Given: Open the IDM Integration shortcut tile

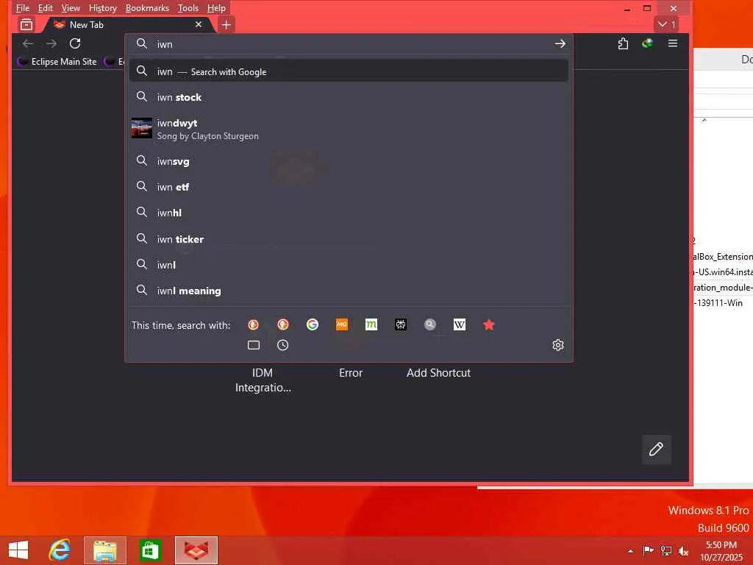Looking at the screenshot, I should [263, 380].
